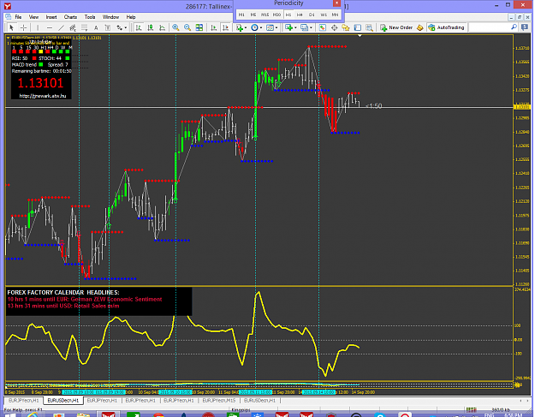Select the Crosshair tool
This screenshot has width=535, height=417.
[23, 27]
